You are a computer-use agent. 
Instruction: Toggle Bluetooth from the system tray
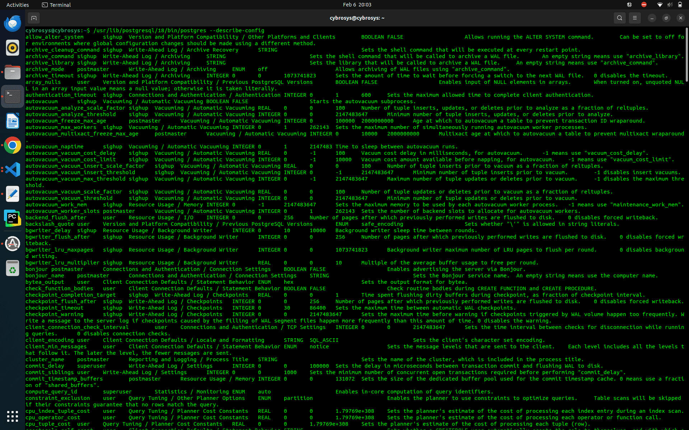629,5
